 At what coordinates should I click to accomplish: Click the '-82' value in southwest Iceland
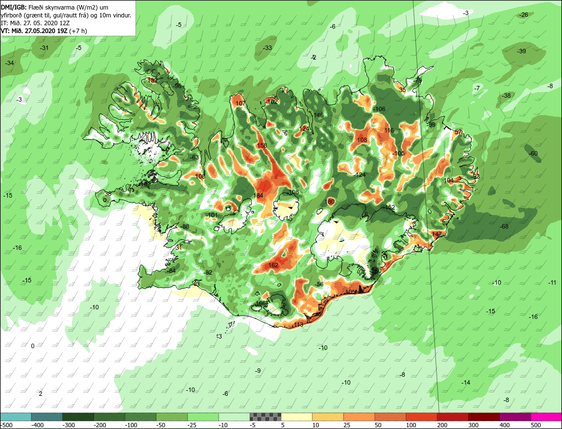click(207, 272)
